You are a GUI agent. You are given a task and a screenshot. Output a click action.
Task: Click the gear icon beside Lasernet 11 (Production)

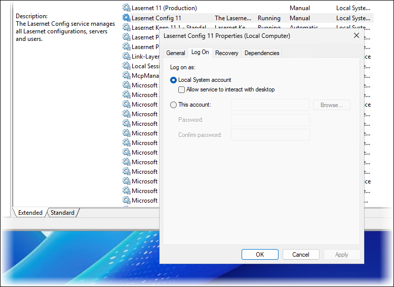(127, 8)
